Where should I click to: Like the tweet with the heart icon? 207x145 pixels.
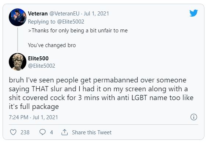pyautogui.click(x=13, y=132)
